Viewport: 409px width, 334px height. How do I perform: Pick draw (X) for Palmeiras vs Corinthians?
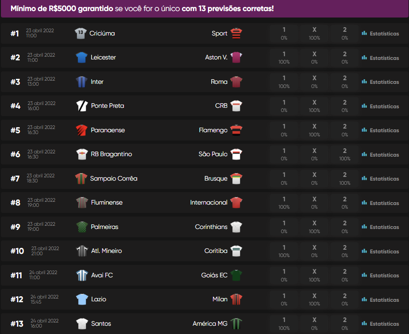[x=314, y=227]
